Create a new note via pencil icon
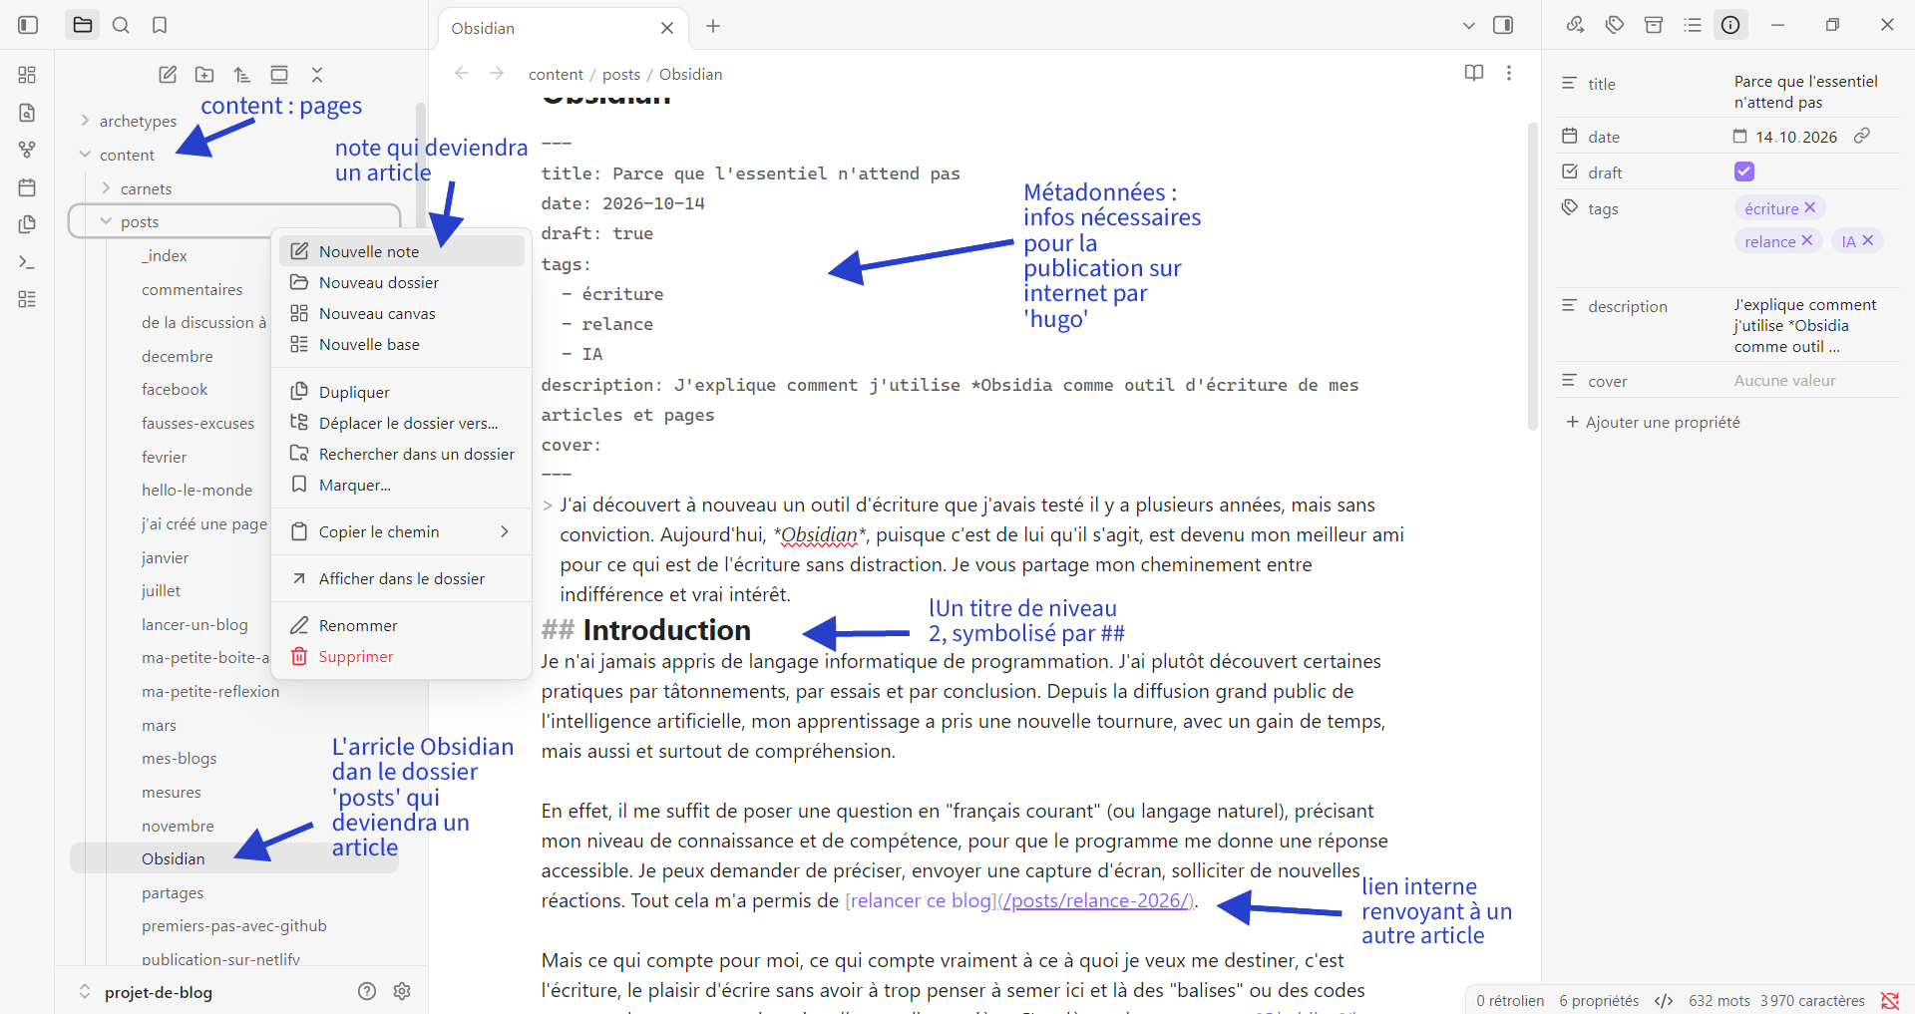The image size is (1915, 1014). (x=168, y=75)
